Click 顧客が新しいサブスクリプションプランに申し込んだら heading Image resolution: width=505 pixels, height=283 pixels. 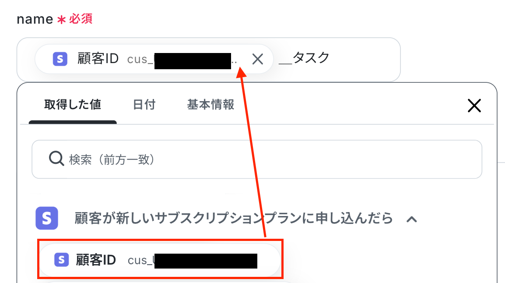(234, 218)
